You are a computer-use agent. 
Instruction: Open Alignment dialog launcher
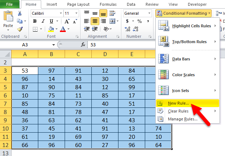tap(118, 37)
